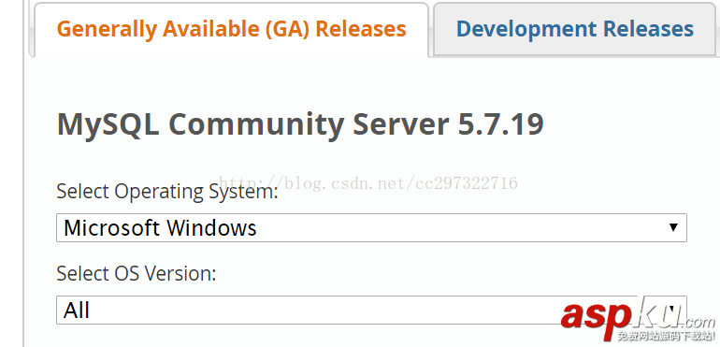Open the Development Releases tab
This screenshot has height=347, width=720.
(x=574, y=29)
